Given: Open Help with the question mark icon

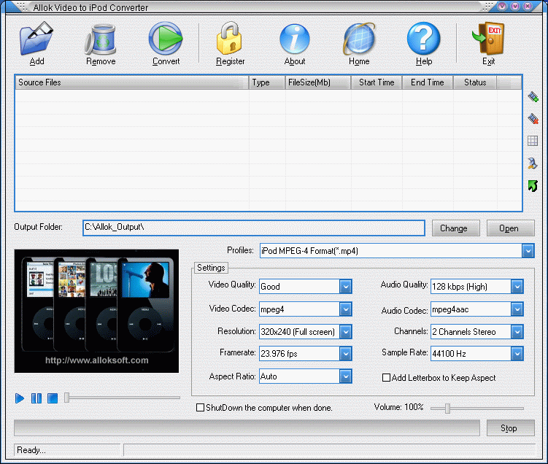Looking at the screenshot, I should point(423,39).
